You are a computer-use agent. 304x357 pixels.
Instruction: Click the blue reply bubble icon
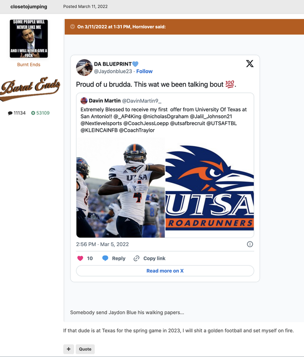105,258
